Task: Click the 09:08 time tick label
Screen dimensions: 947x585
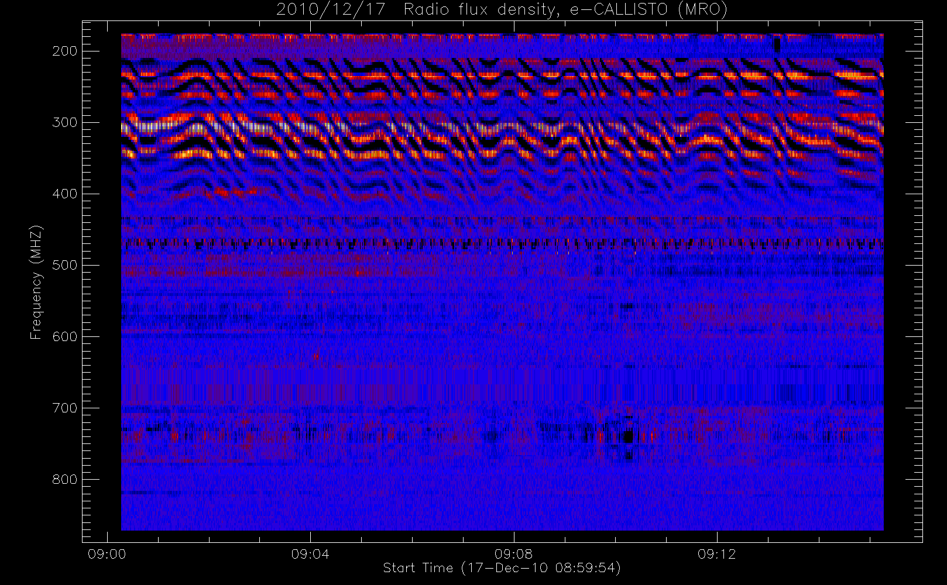Action: [513, 554]
